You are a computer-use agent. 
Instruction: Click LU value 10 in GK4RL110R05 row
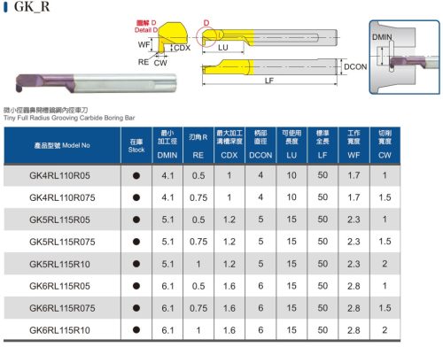[291, 175]
